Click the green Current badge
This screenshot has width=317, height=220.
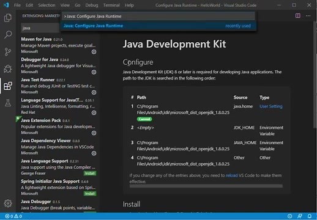click(144, 119)
